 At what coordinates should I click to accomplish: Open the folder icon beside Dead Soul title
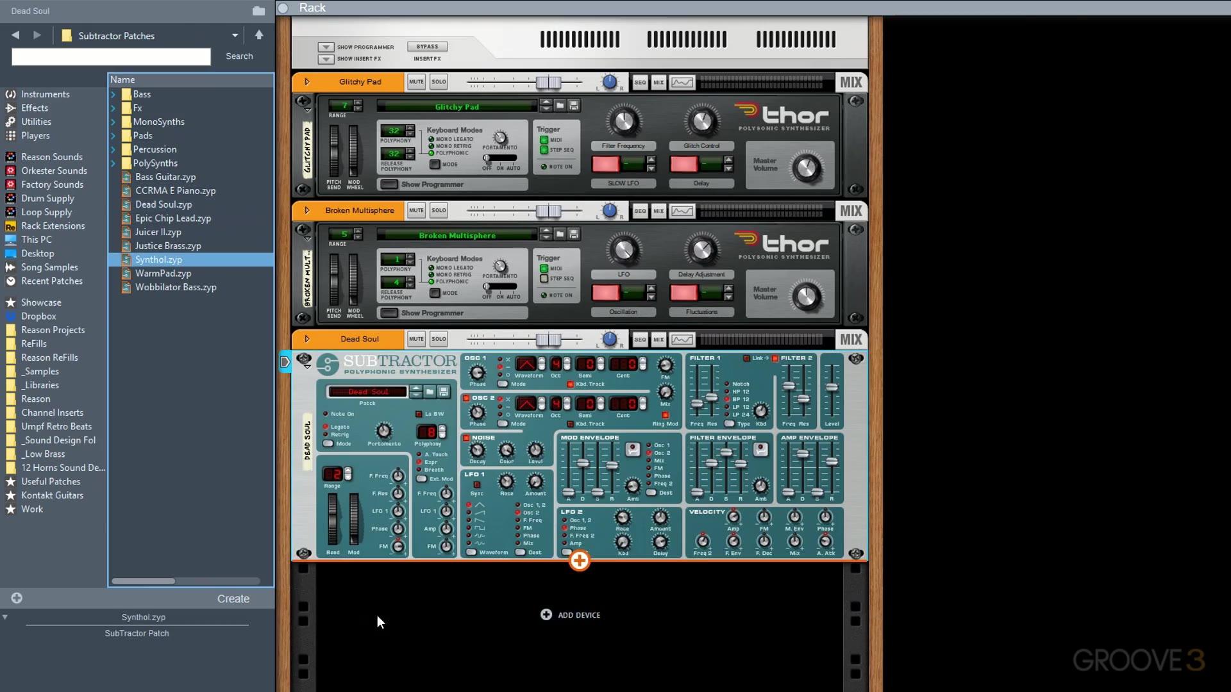258,11
